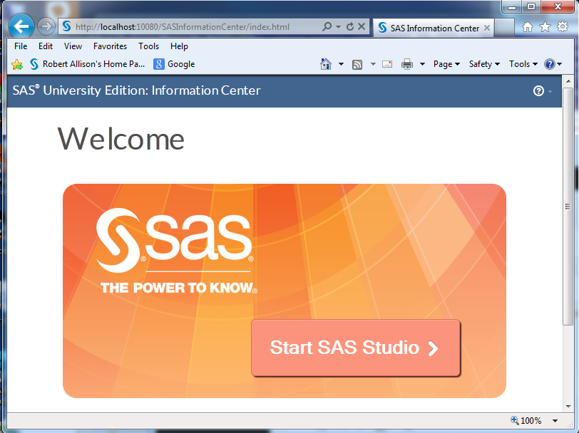Open the Edit menu
The height and width of the screenshot is (433, 579).
pos(46,46)
